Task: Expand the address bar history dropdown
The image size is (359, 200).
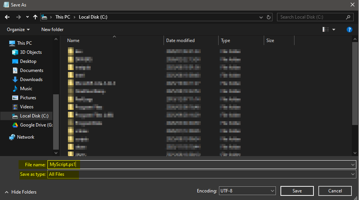Action: coord(261,17)
